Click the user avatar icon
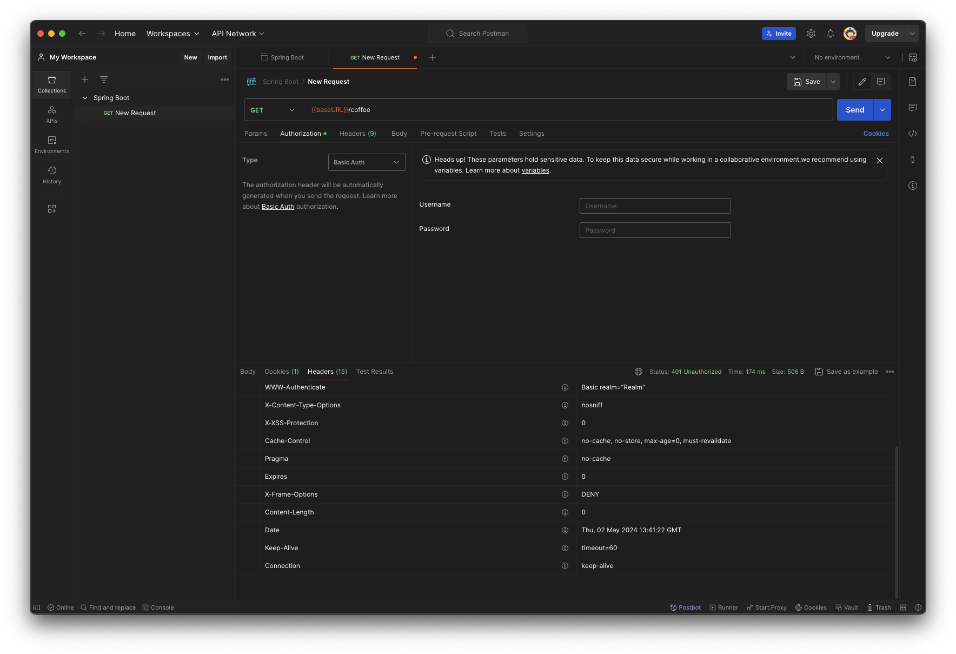Image resolution: width=956 pixels, height=654 pixels. pyautogui.click(x=850, y=34)
